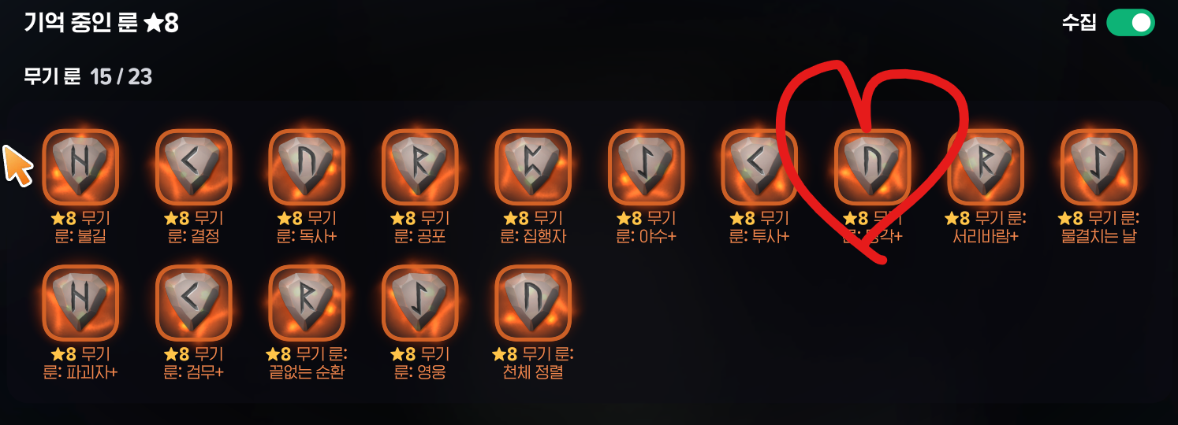This screenshot has width=1178, height=425.
Task: Select the 불길 weapon rune icon
Action: pyautogui.click(x=80, y=167)
